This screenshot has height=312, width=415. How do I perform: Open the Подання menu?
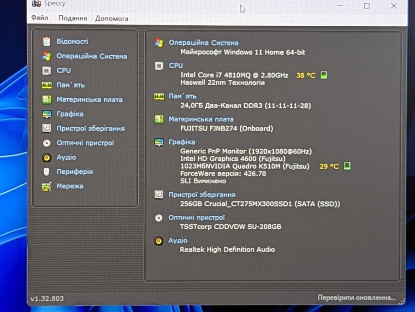coord(72,18)
